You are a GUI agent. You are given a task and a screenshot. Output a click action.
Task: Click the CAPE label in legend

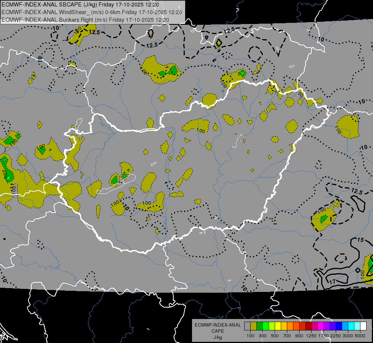(218, 331)
